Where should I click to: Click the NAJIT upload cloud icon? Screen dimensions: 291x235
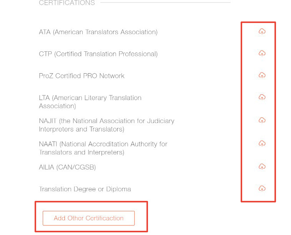[262, 120]
